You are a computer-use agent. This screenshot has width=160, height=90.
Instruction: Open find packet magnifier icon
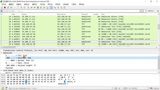(x=28, y=7)
